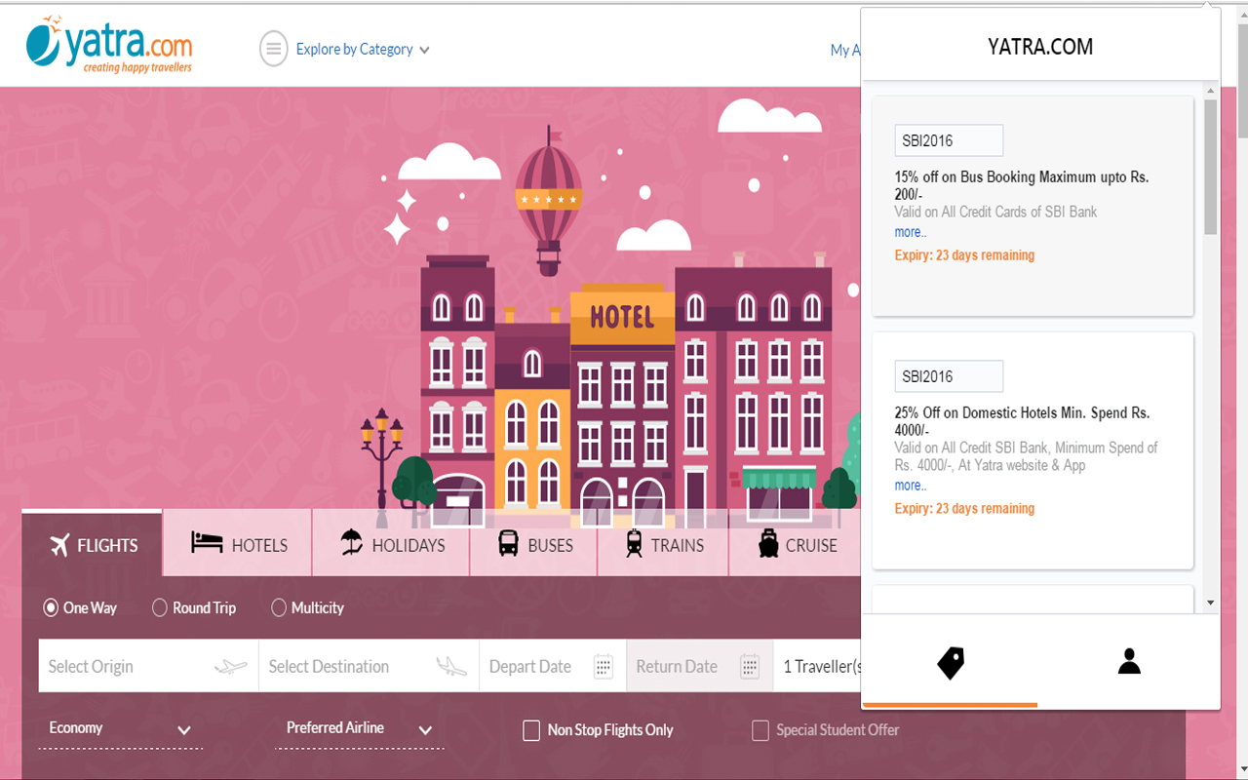The width and height of the screenshot is (1248, 780).
Task: Click SBI2016 code on the Bus Booking coupon
Action: 949,140
